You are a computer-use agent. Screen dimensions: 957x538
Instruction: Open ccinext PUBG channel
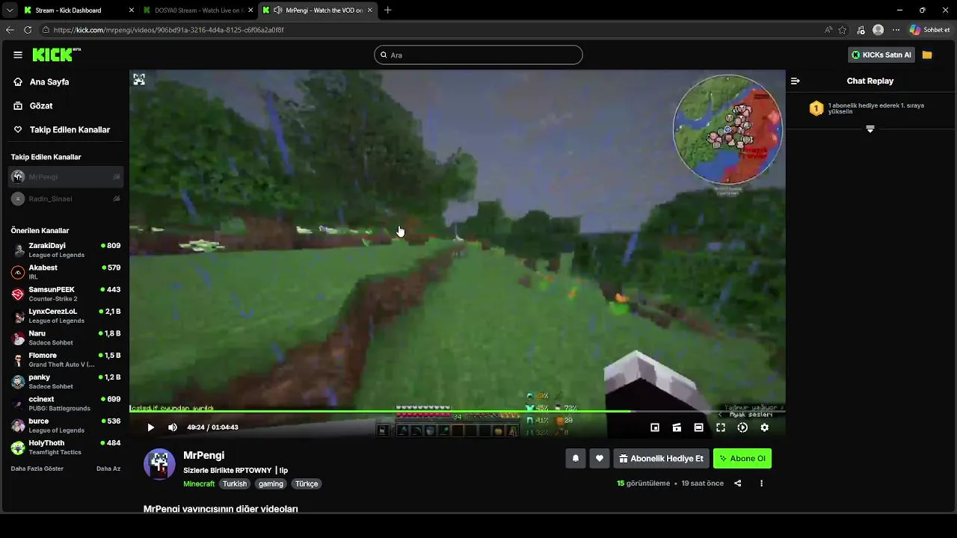(x=66, y=403)
